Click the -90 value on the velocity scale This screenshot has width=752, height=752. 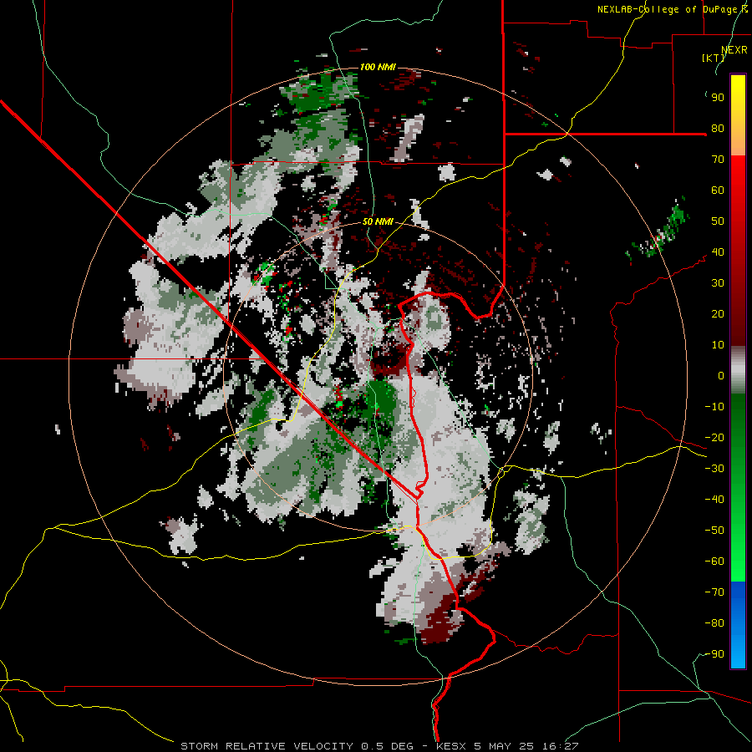point(714,654)
